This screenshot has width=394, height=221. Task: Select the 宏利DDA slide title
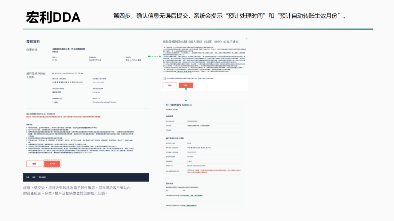[x=53, y=17]
